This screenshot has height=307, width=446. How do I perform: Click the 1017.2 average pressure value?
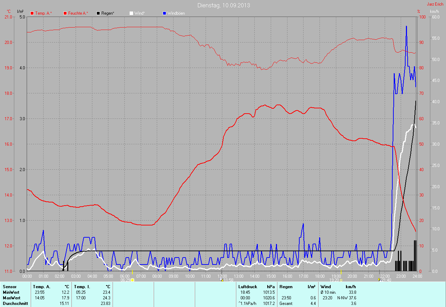pos(269,304)
